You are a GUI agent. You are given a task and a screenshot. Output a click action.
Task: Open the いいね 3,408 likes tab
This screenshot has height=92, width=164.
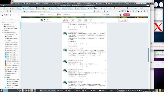85,20
